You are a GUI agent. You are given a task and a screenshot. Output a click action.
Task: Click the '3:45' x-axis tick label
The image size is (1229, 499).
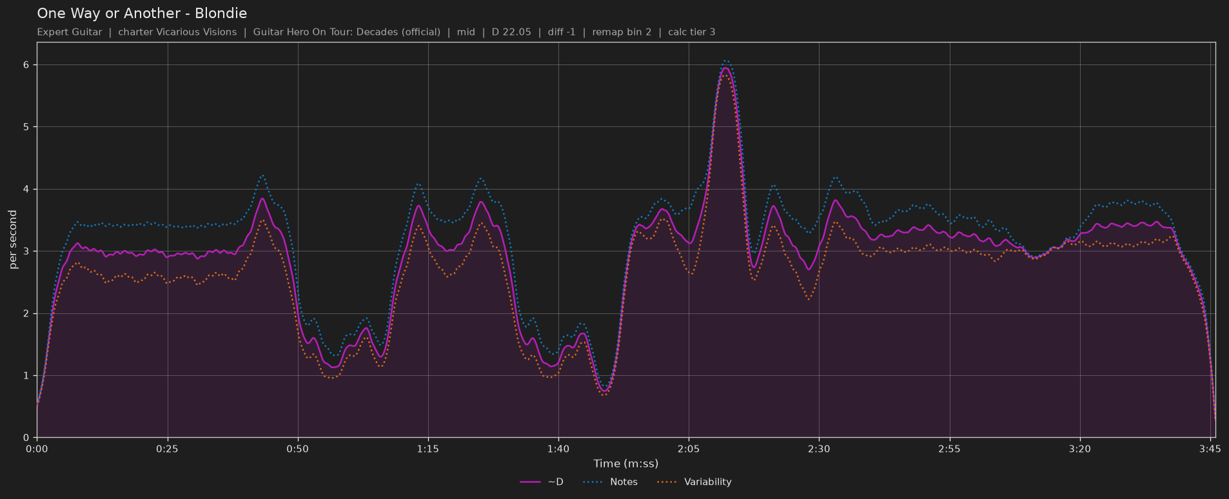click(x=1210, y=449)
